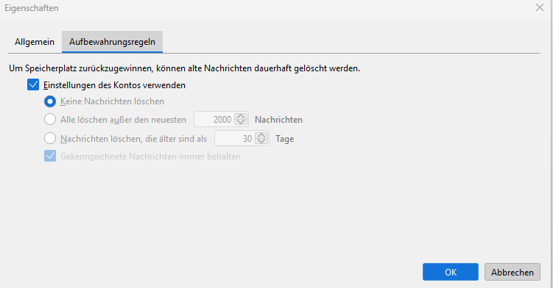553x288 pixels.
Task: Click the Einstellungen des Kontos verwenden label text
Action: click(x=114, y=85)
